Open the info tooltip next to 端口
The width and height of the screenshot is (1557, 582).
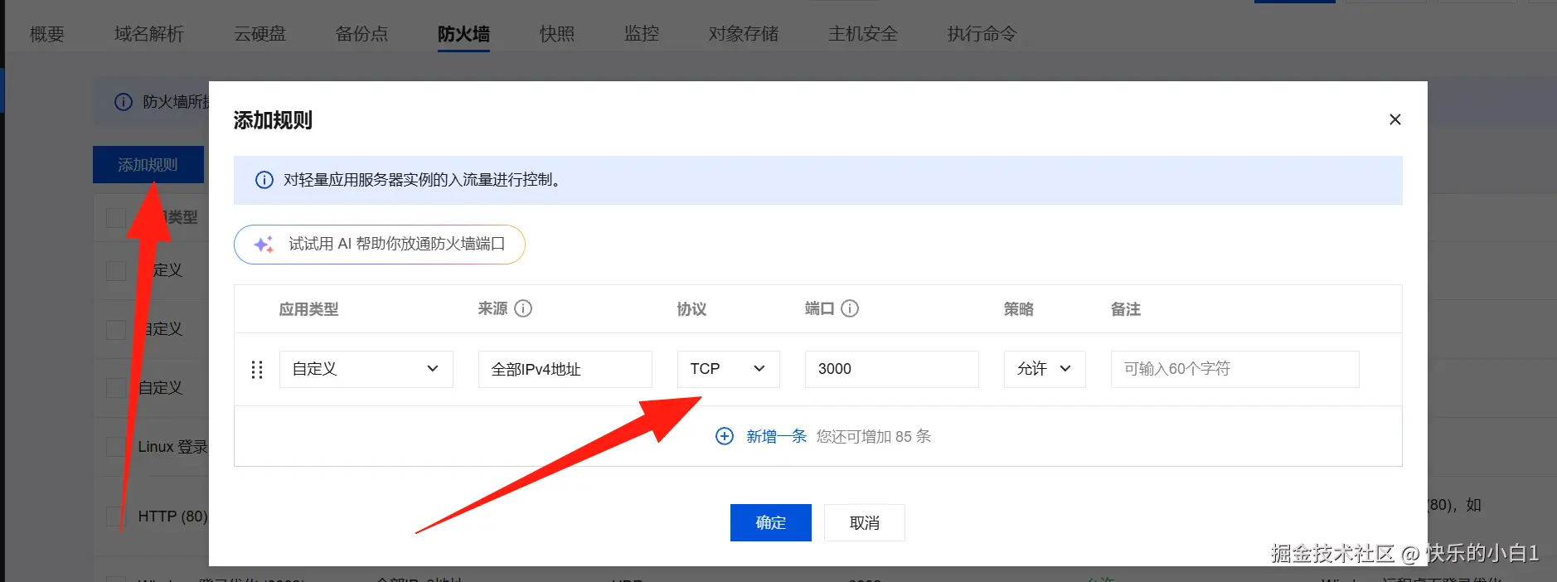click(x=850, y=308)
